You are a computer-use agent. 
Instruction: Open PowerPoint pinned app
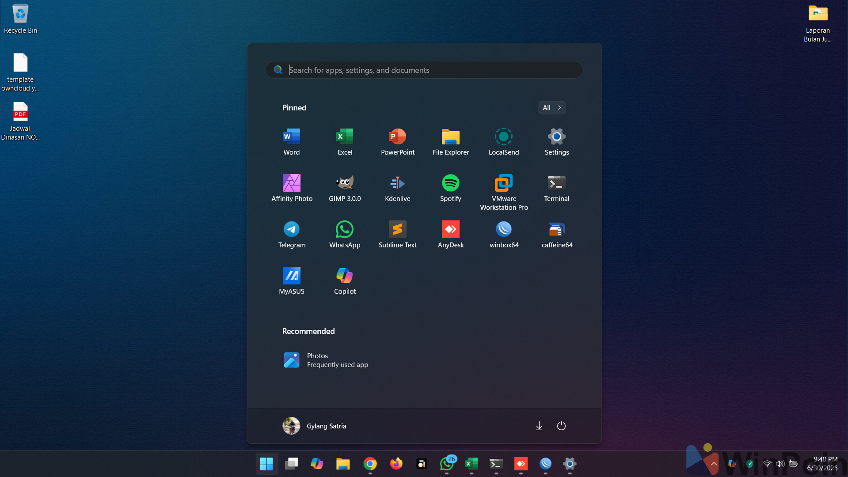(x=398, y=142)
